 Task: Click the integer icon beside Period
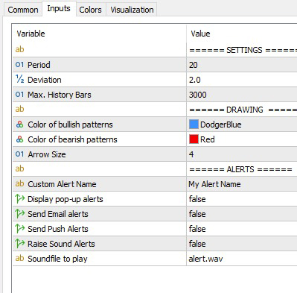[x=19, y=65]
